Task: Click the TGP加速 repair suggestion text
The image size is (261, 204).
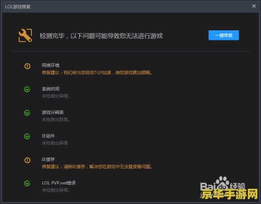Action: tap(97, 72)
